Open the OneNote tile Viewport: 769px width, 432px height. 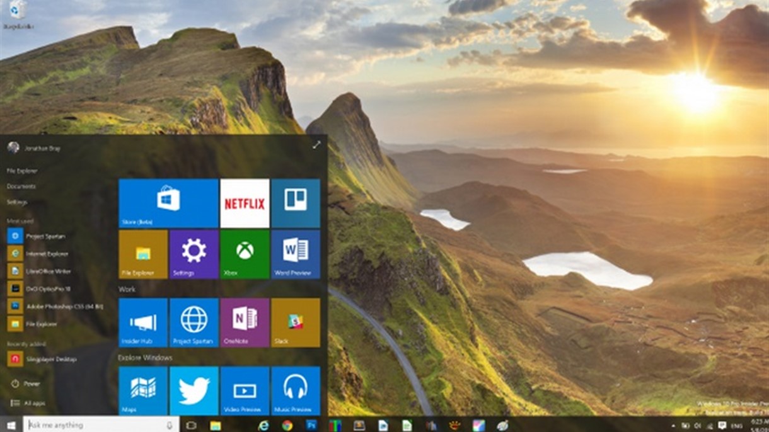click(x=245, y=322)
